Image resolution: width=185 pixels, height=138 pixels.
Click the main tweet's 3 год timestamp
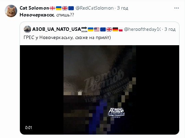[123, 8]
